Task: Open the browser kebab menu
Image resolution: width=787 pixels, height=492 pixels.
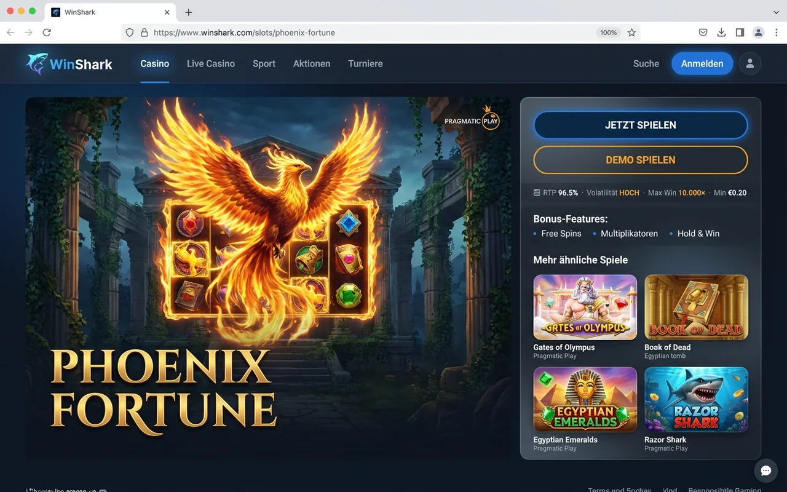Action: [x=777, y=33]
